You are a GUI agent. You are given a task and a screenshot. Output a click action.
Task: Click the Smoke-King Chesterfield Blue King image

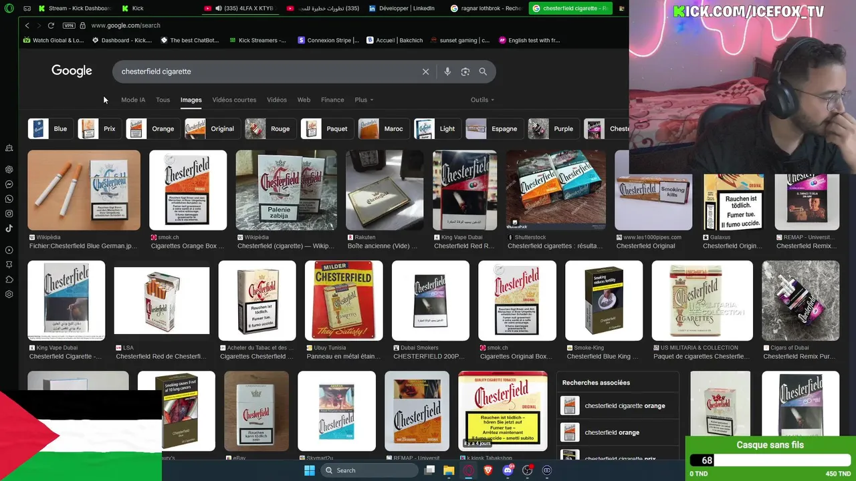tap(604, 301)
